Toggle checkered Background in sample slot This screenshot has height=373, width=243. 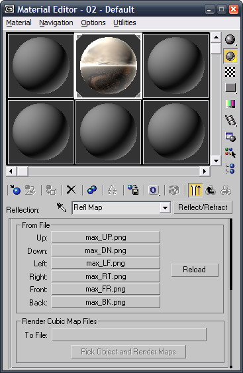230,72
